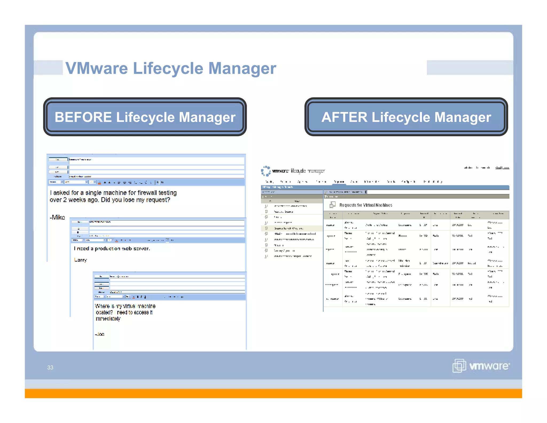This screenshot has width=547, height=423.
Task: Click the "-Mike" signature
Action: (57, 217)
